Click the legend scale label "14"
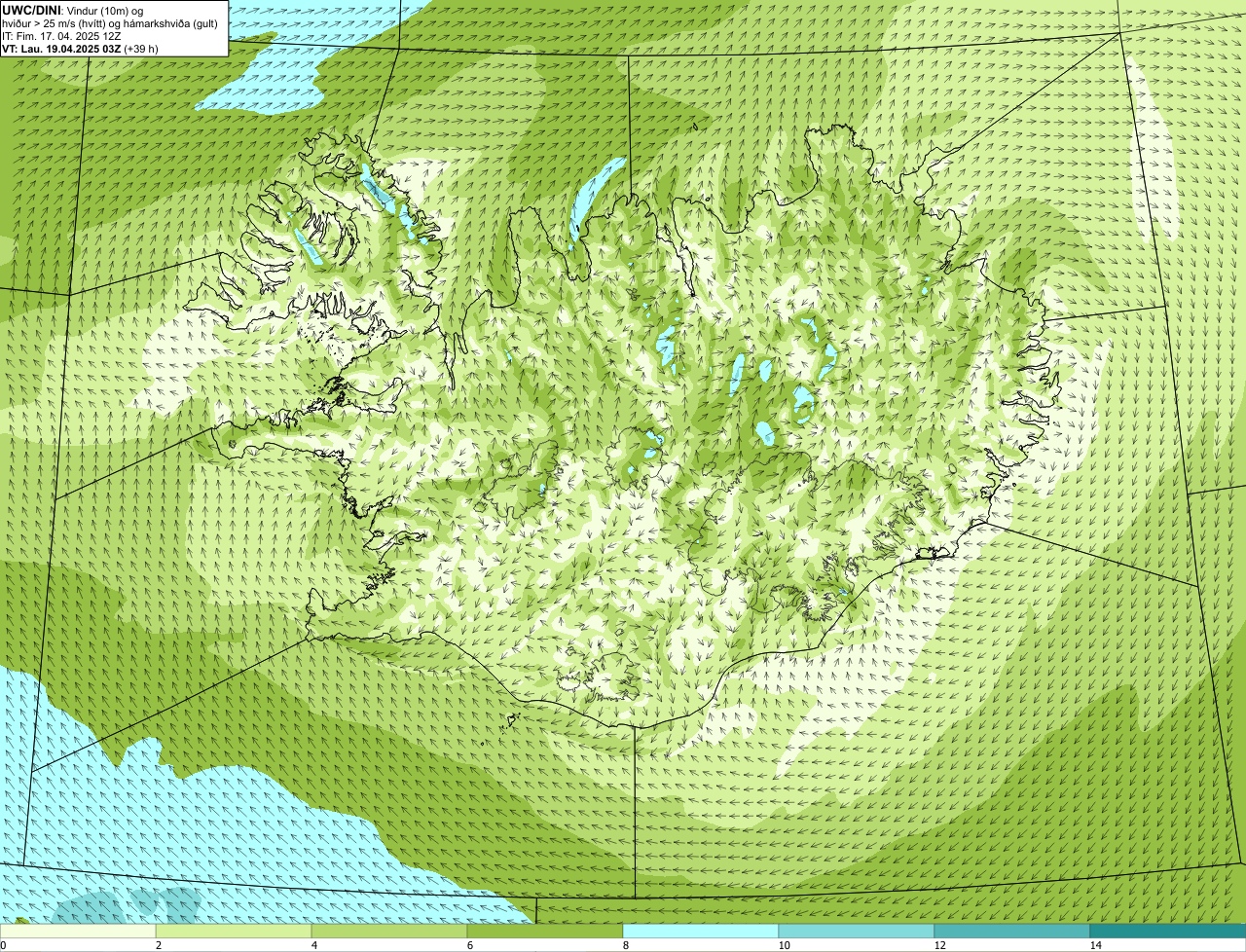 (1095, 945)
